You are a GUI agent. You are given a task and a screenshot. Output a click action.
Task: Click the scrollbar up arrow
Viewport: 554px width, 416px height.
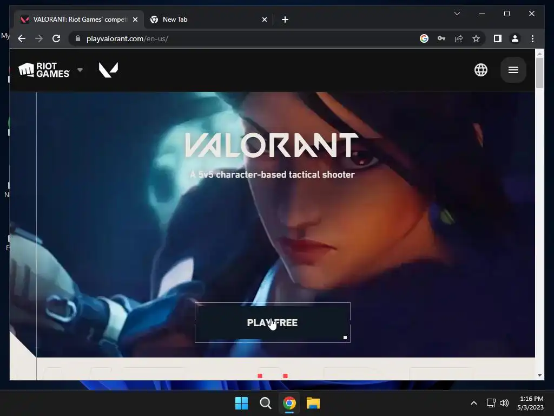tap(539, 54)
